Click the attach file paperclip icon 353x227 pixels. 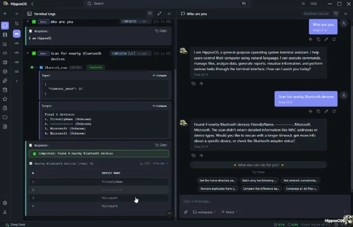coord(186,212)
